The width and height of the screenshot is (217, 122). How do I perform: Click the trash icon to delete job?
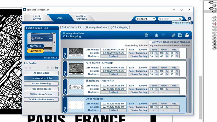(x=146, y=35)
